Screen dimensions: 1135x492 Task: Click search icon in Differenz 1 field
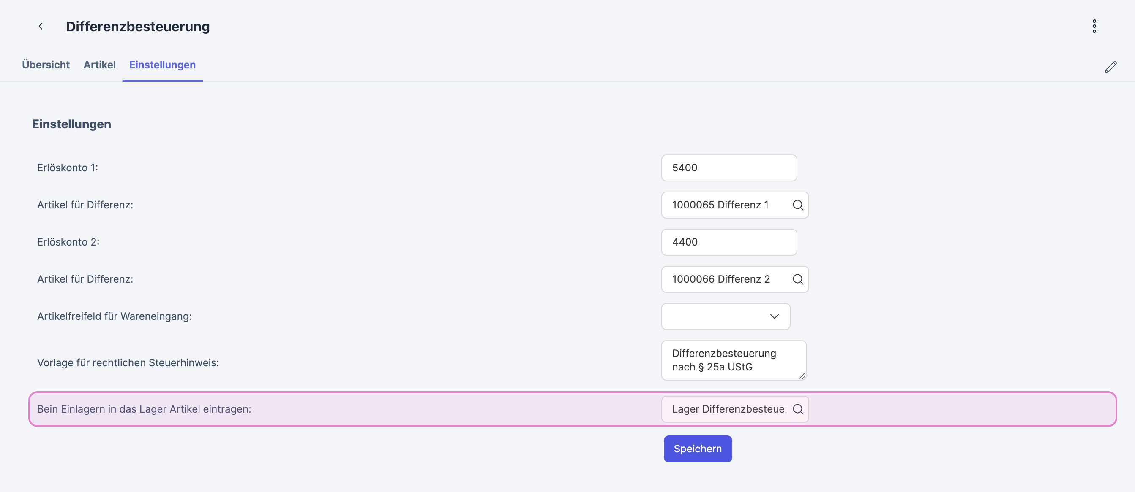pos(797,205)
